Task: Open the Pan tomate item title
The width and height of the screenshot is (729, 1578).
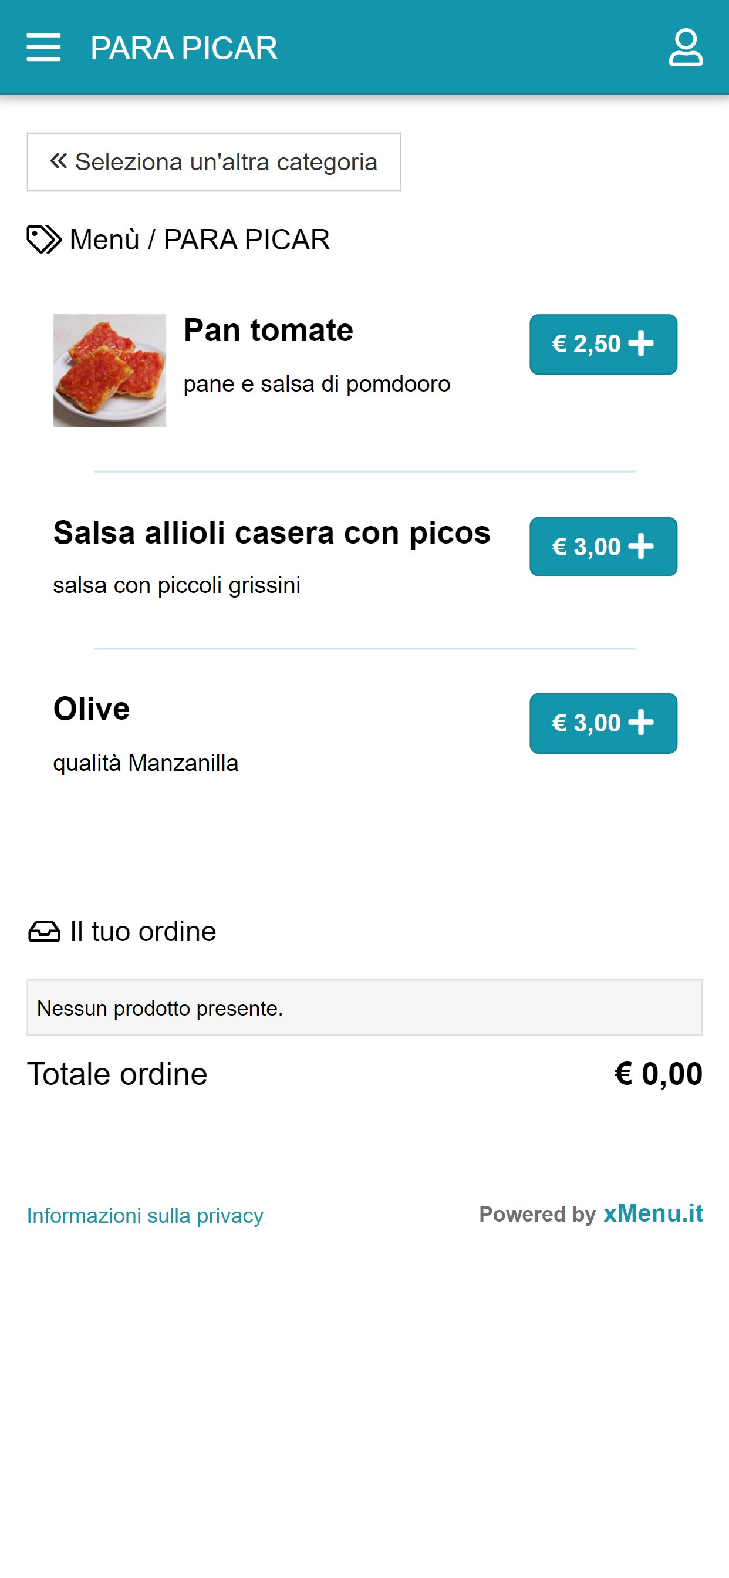Action: click(268, 330)
